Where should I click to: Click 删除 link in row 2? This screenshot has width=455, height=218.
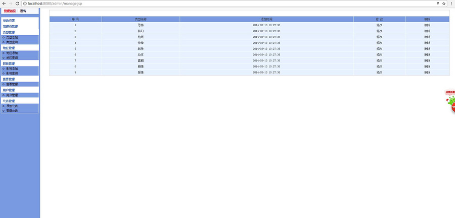click(427, 31)
